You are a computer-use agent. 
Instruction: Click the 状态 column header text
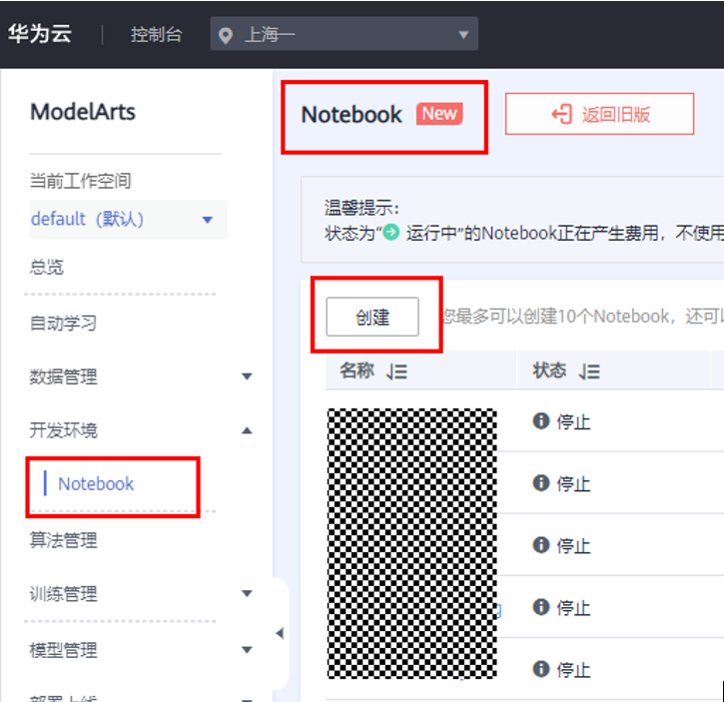[549, 370]
